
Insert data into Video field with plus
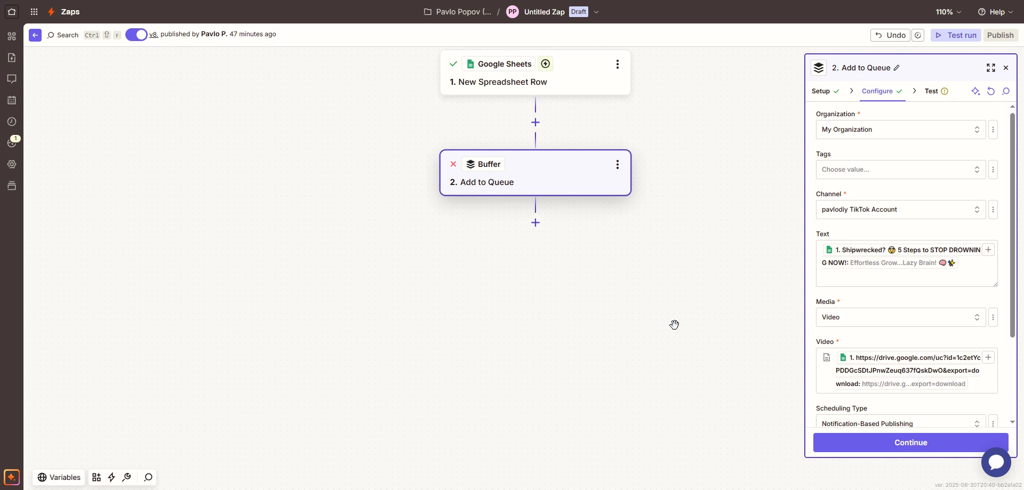click(x=988, y=357)
